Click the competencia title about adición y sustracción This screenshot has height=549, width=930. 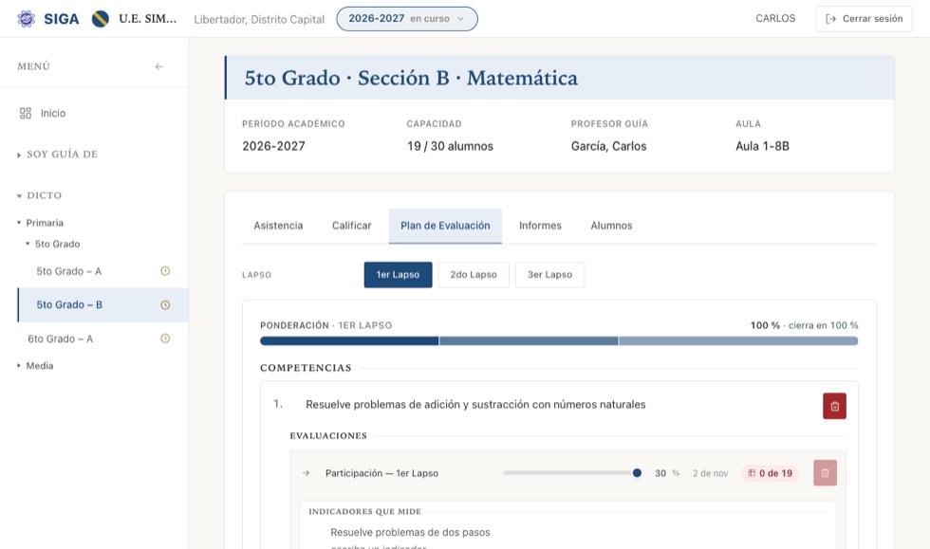(475, 404)
